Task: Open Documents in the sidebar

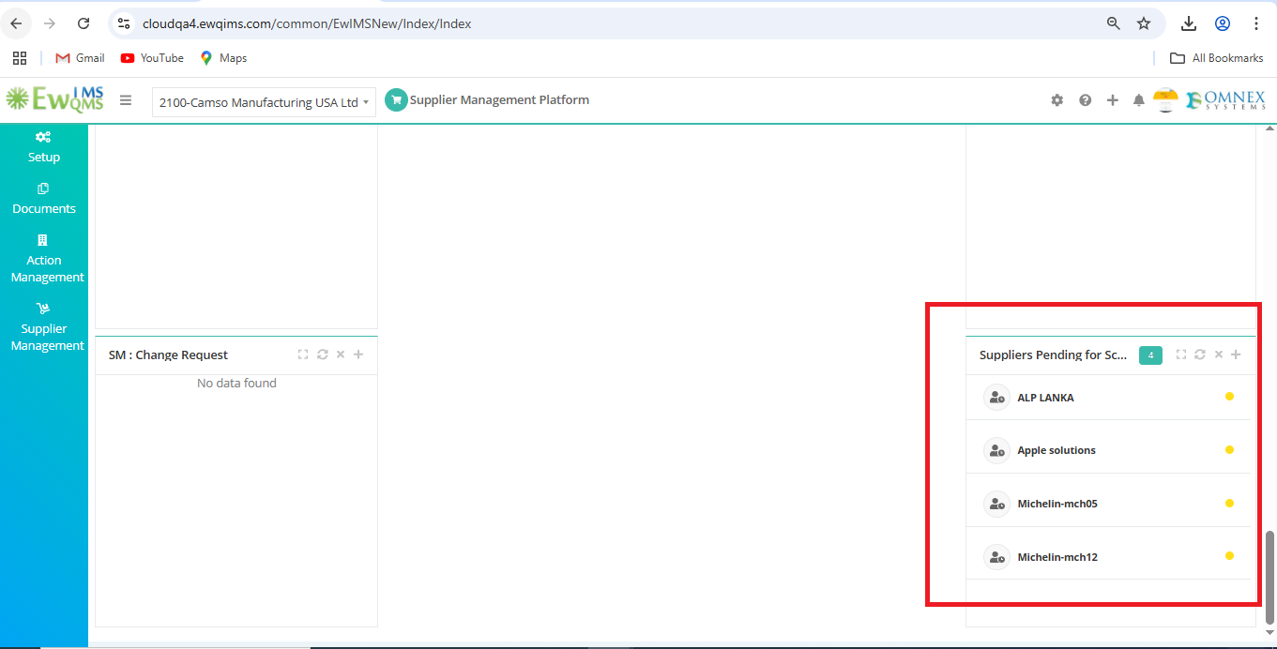Action: coord(44,199)
